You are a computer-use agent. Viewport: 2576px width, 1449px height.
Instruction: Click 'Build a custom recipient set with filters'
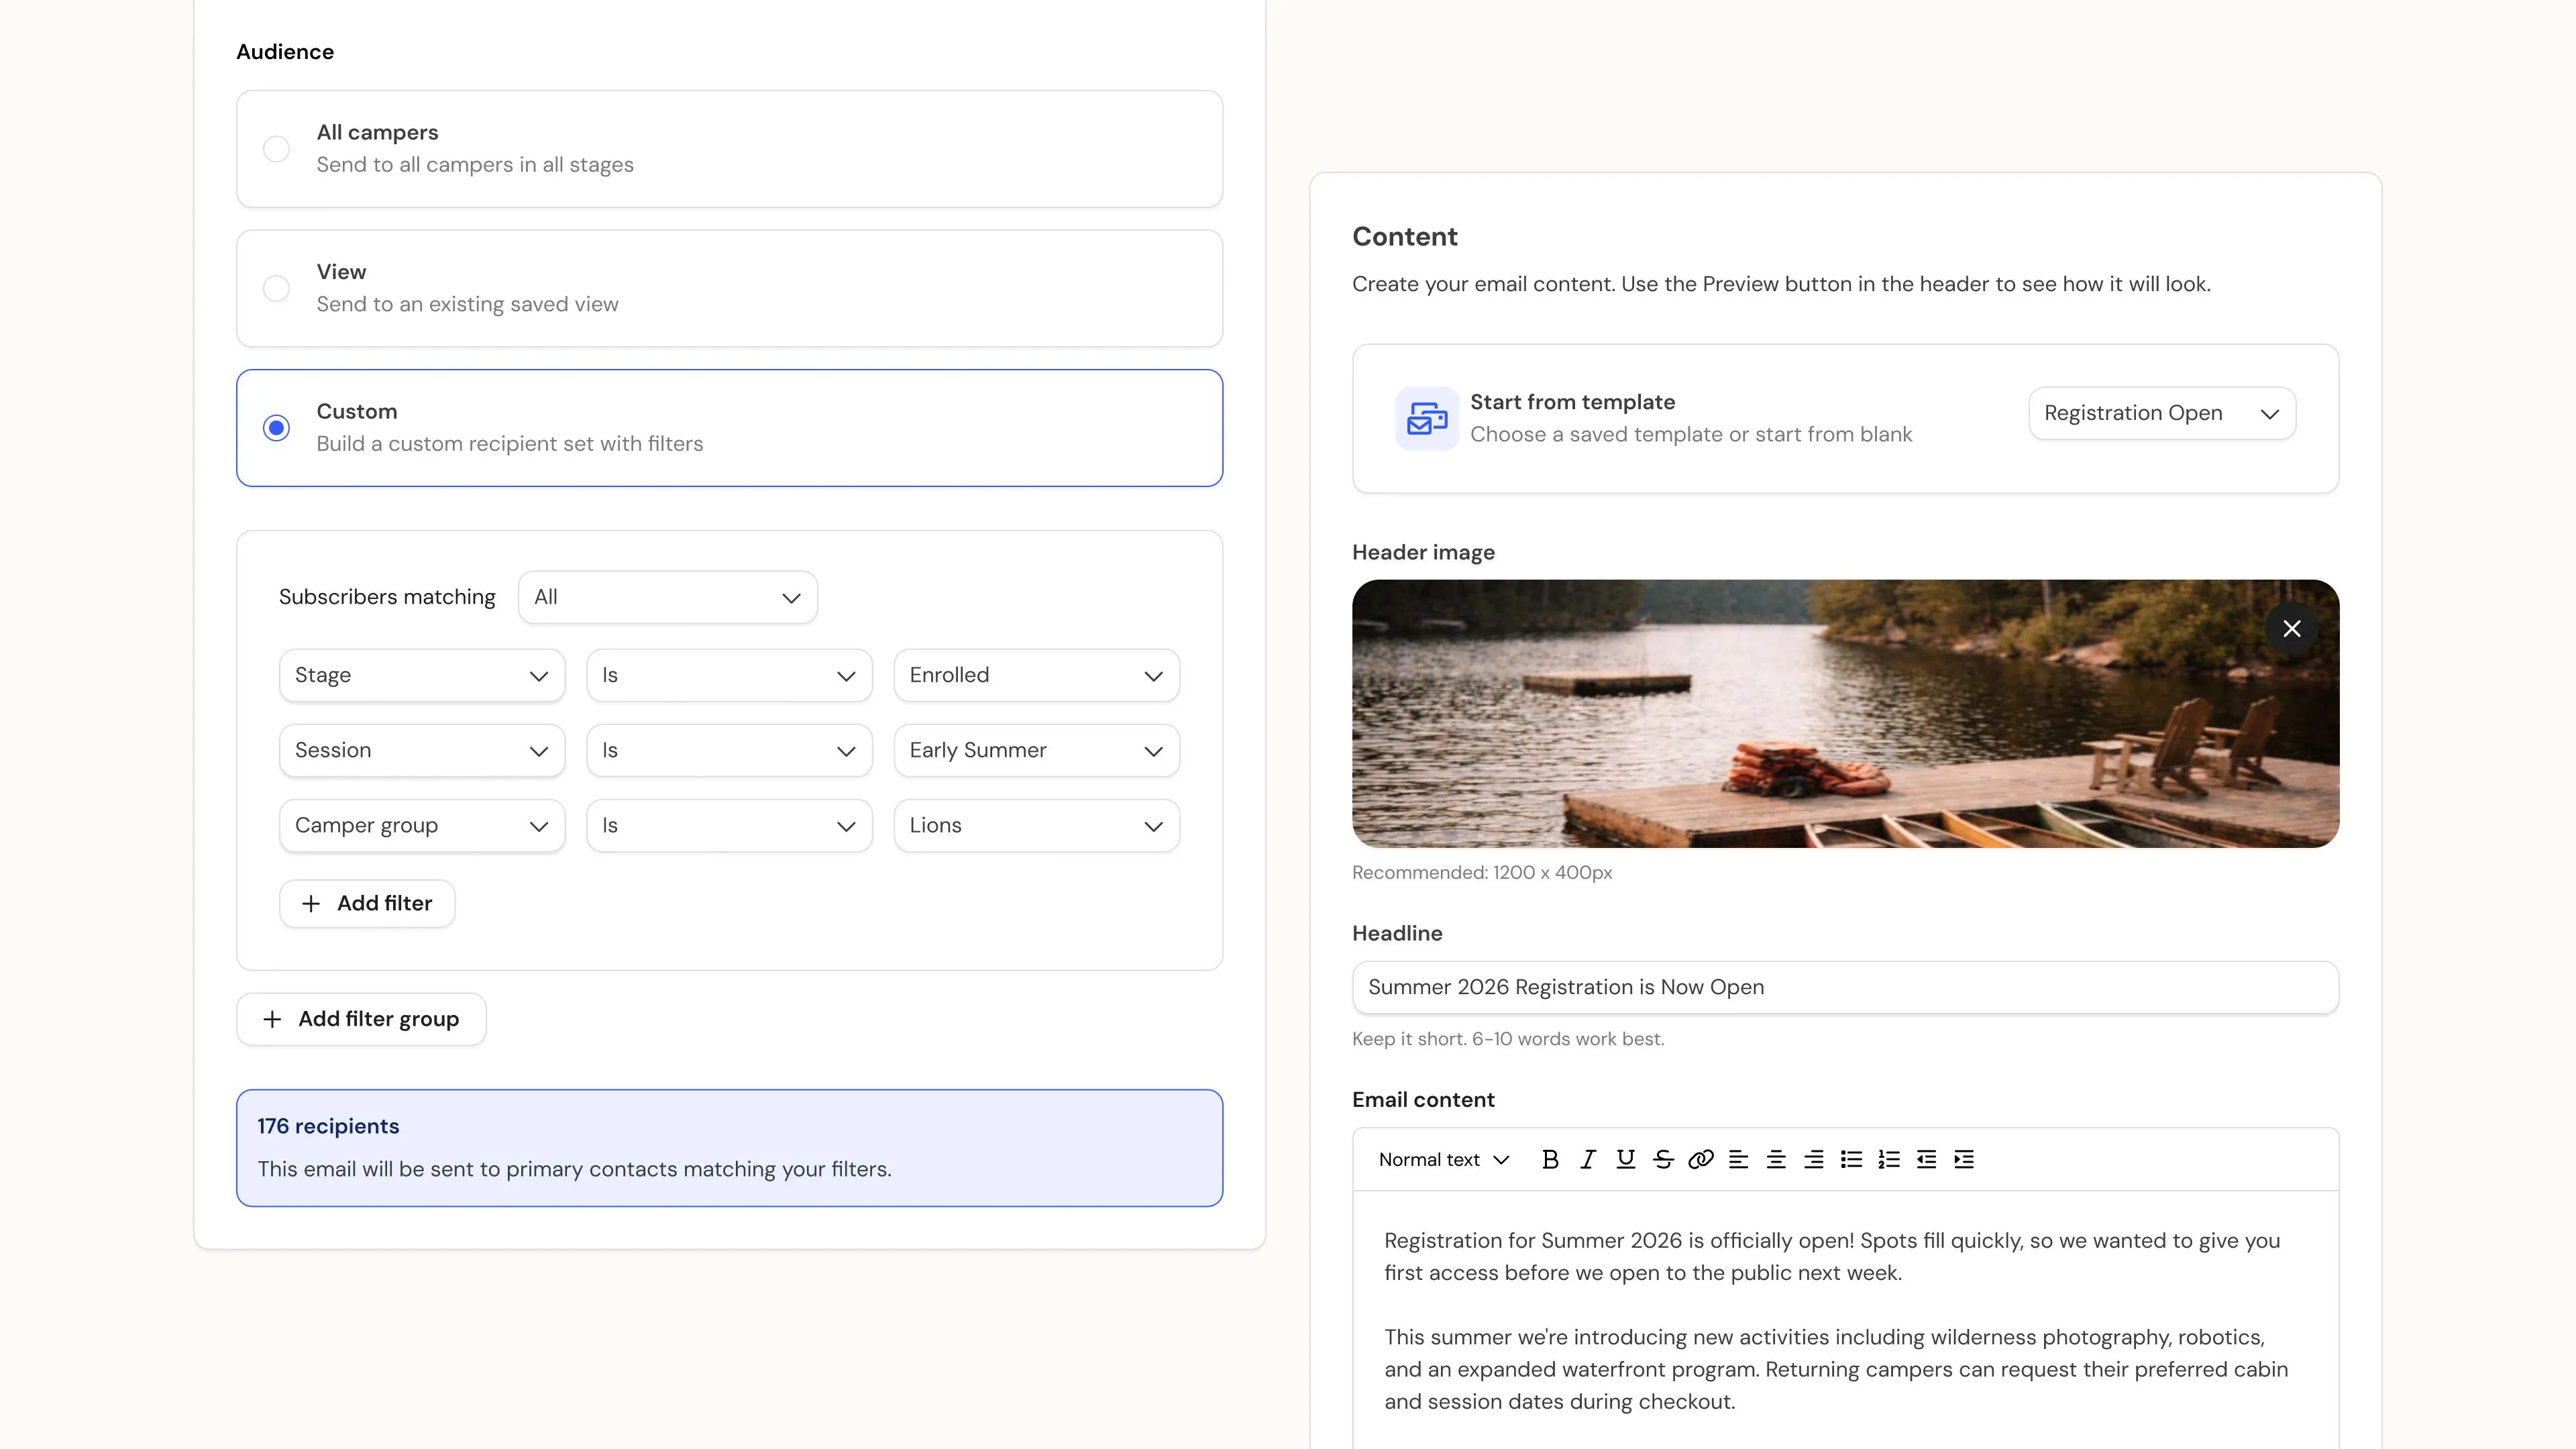pyautogui.click(x=510, y=444)
